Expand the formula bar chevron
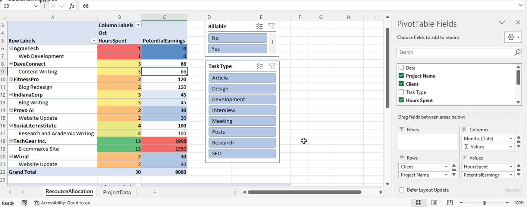Viewport: 527px width, 207px height. click(x=520, y=5)
